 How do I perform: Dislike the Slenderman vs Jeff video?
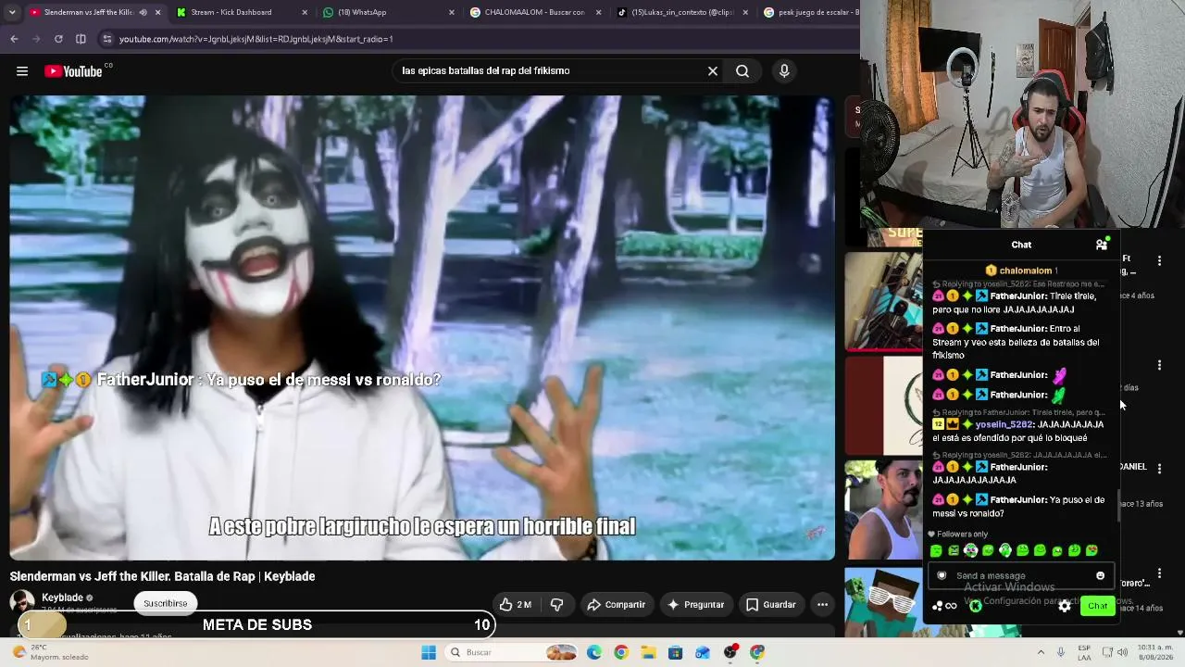click(556, 605)
